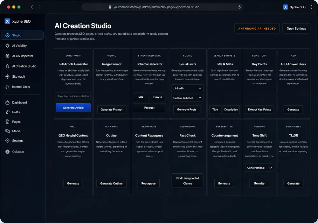Open AI Visibility in the sidebar
Screen dimensions: 318x223
[x=19, y=46]
